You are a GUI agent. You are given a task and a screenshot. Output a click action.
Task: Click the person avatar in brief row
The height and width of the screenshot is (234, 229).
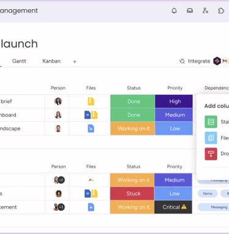pyautogui.click(x=58, y=101)
